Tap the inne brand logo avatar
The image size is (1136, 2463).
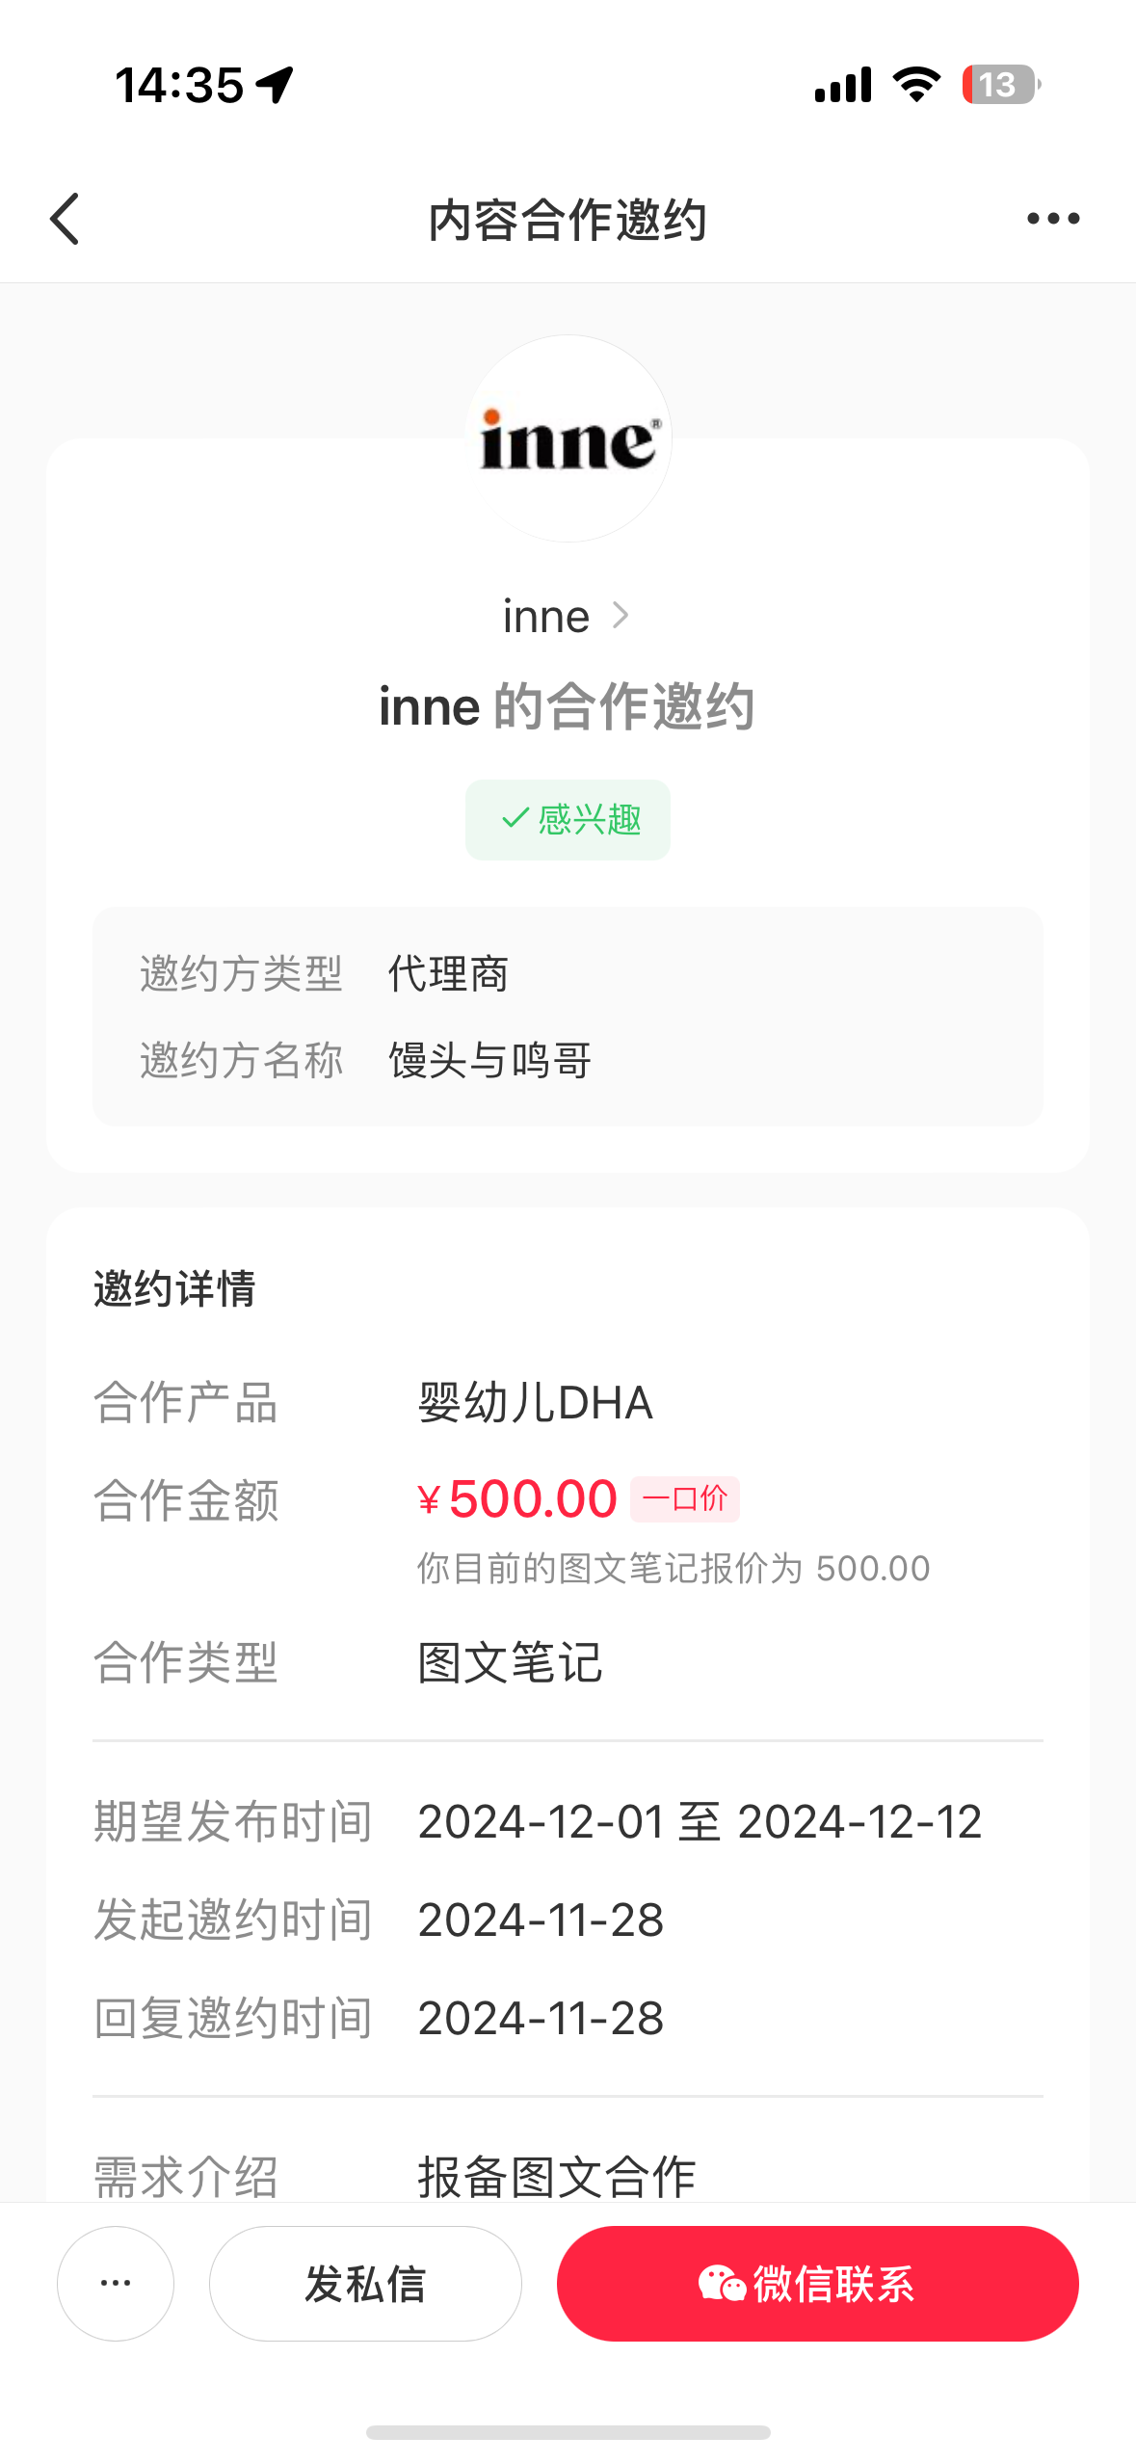click(x=568, y=439)
